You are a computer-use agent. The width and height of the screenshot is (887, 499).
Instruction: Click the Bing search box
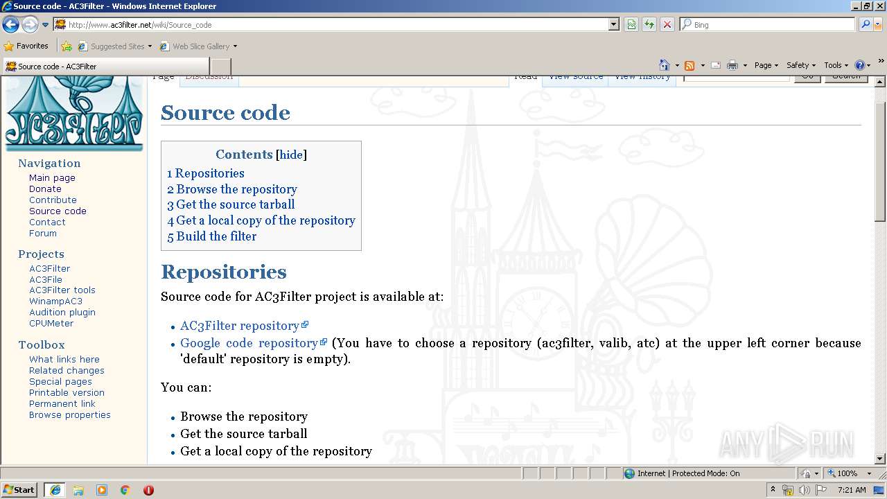(768, 24)
